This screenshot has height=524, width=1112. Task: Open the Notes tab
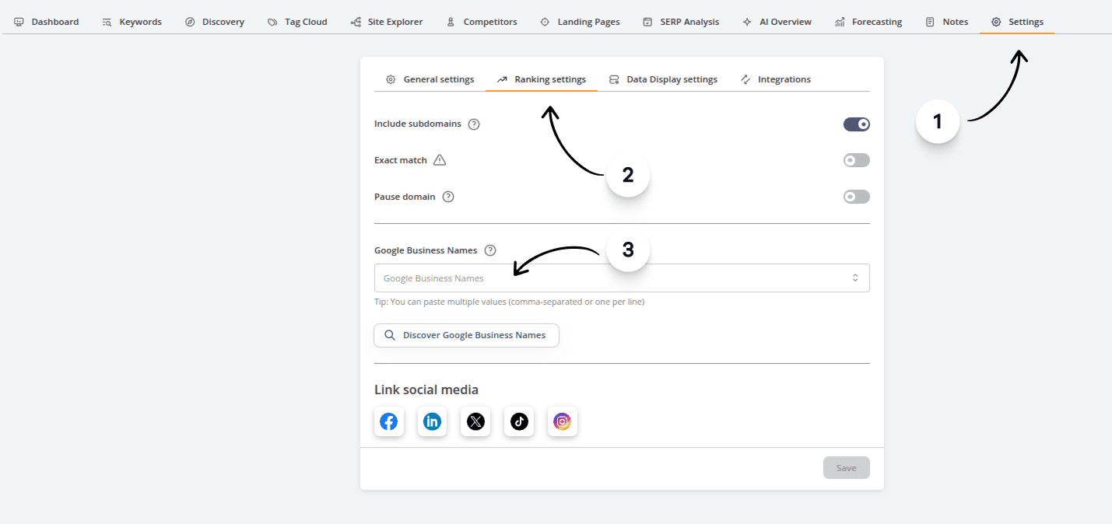947,22
